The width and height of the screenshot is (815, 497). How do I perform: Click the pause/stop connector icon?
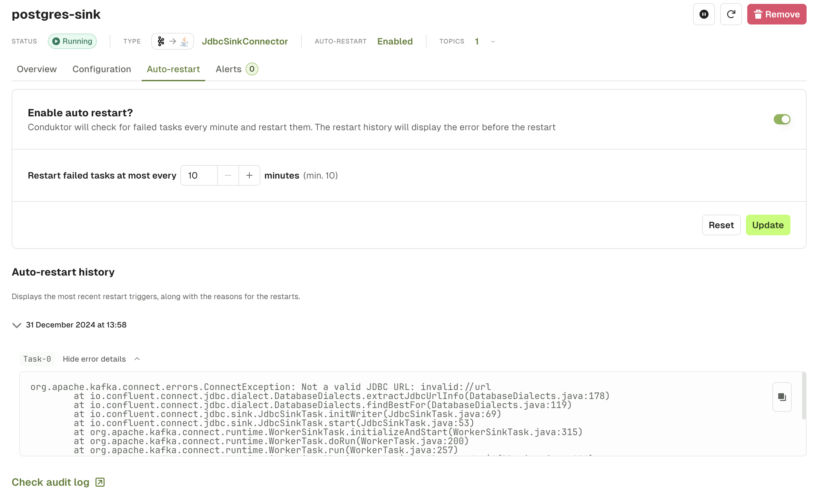pos(704,14)
